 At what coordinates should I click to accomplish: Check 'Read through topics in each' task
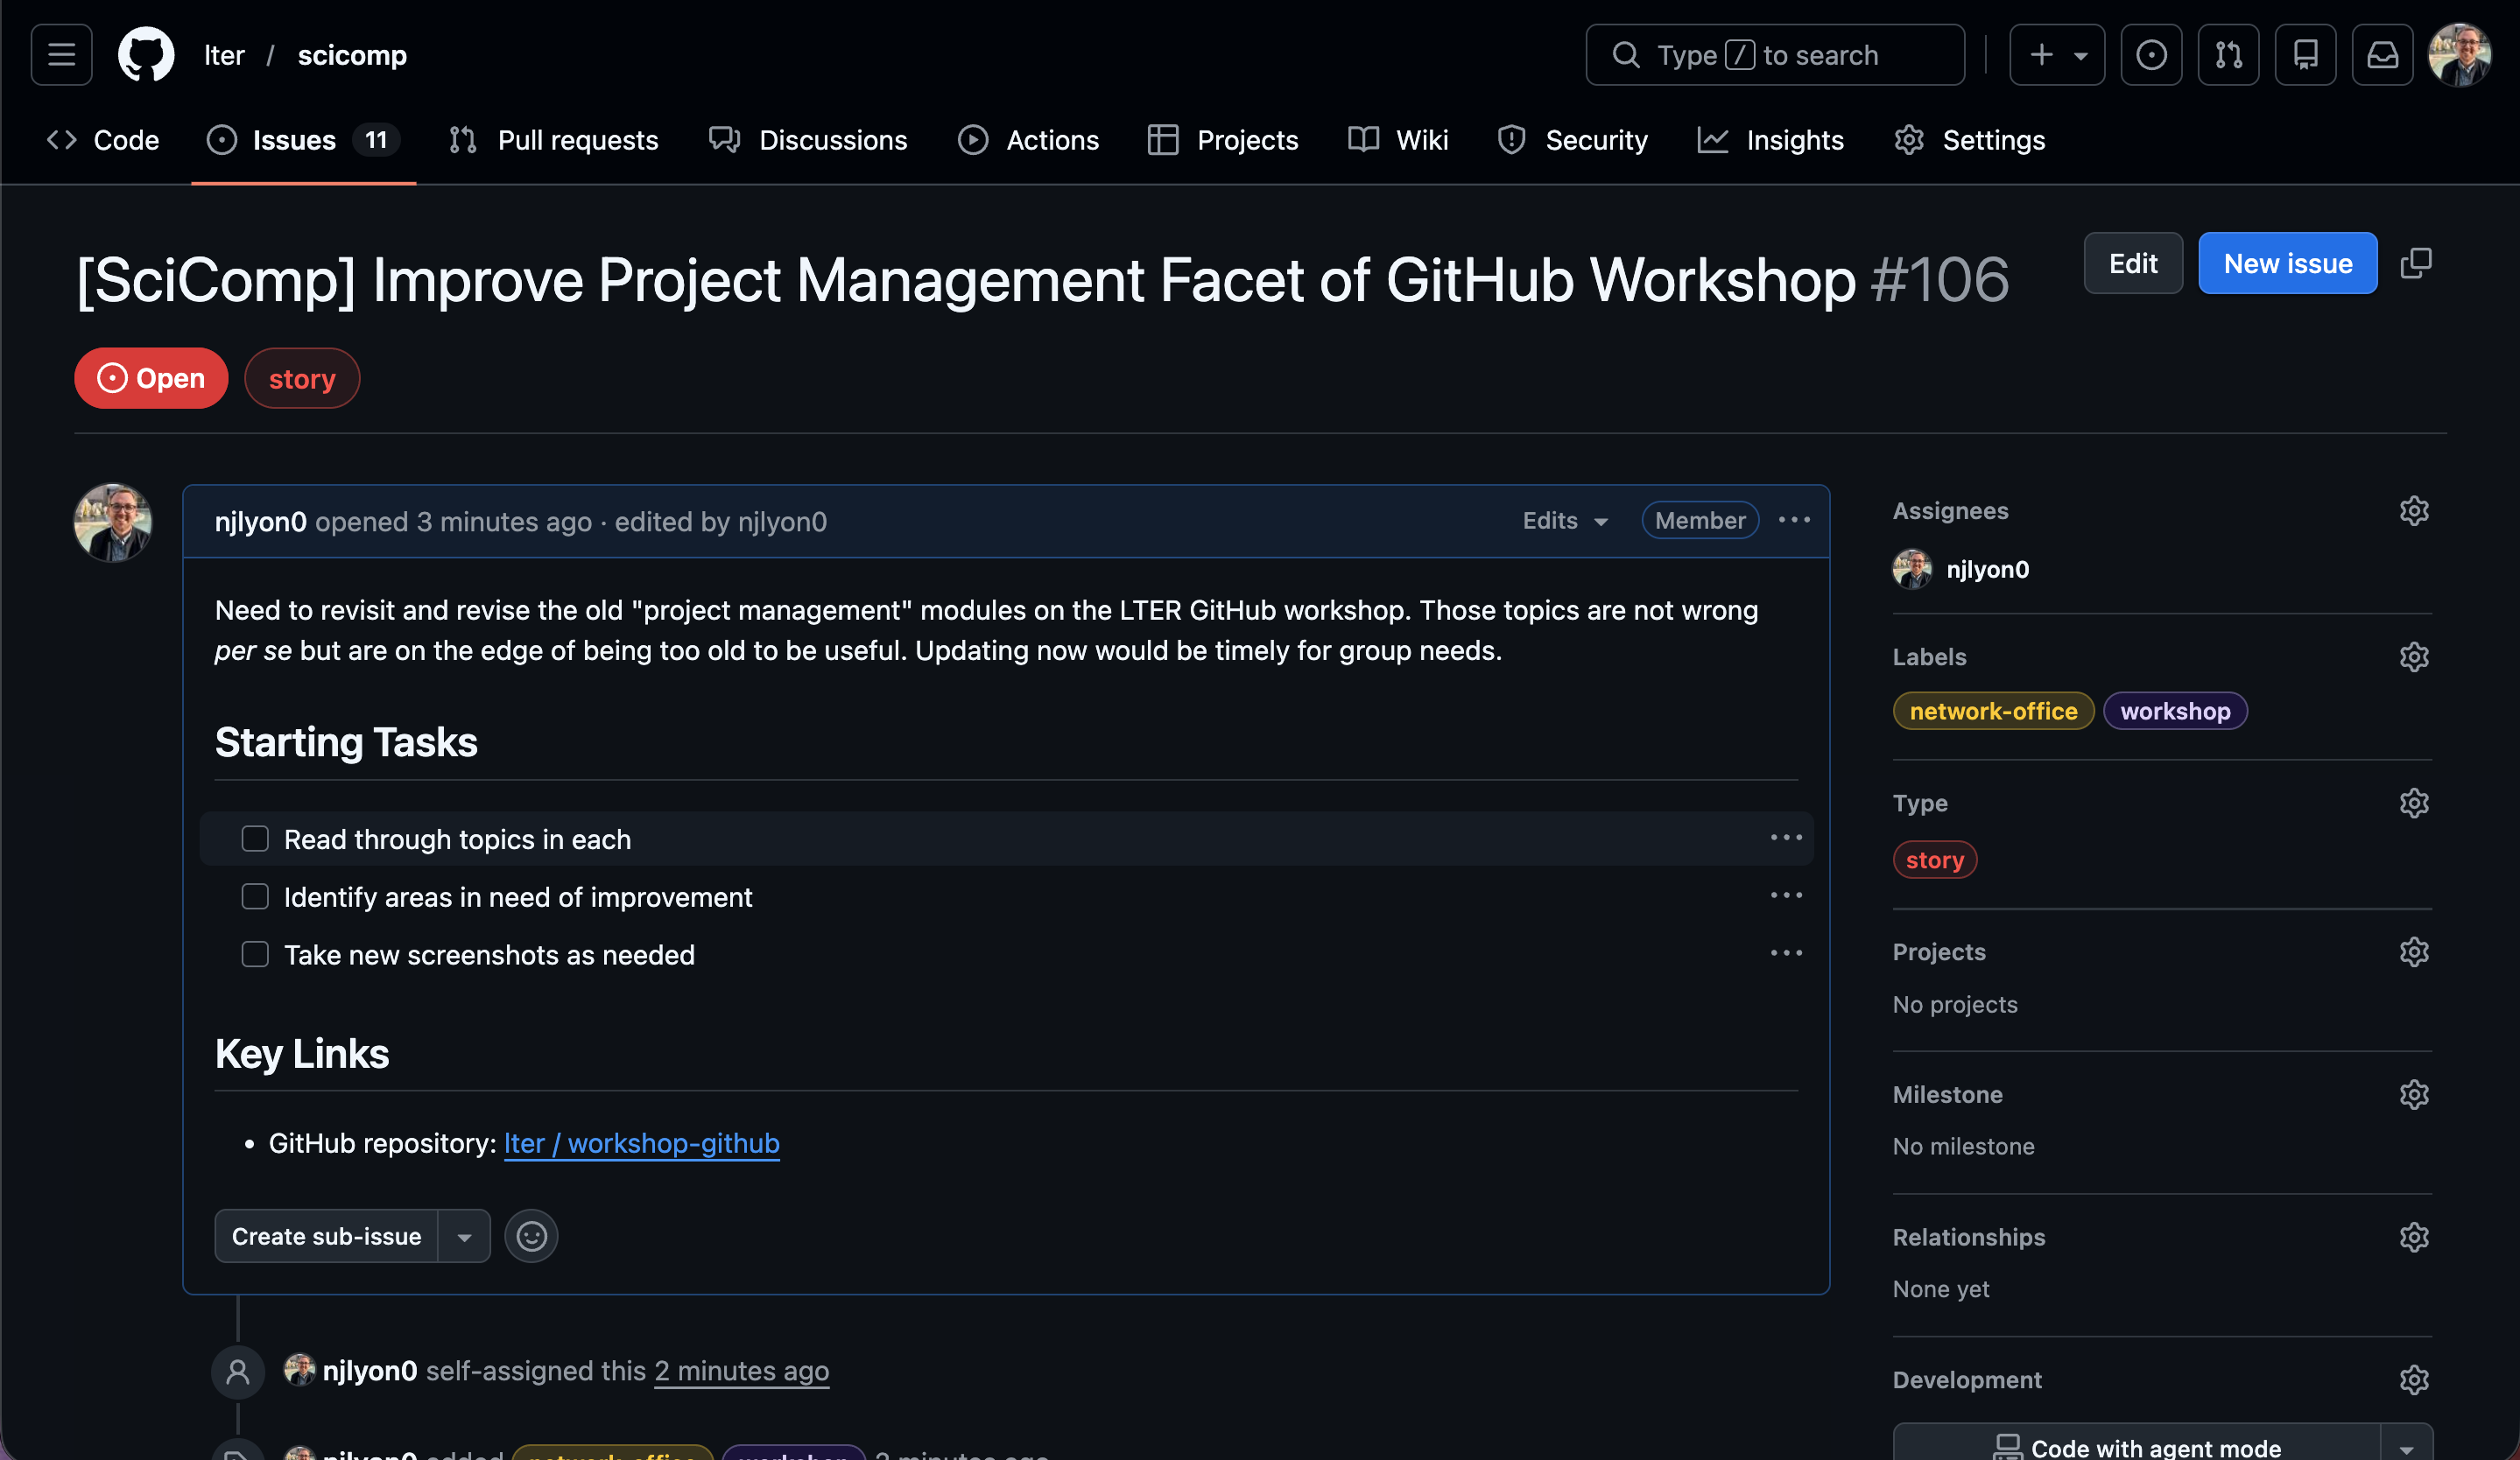tap(255, 839)
